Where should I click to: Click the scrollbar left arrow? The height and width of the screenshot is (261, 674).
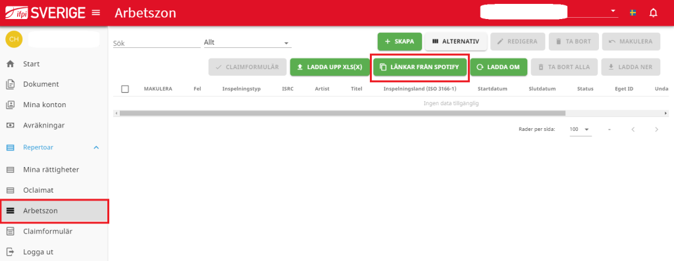coord(116,113)
